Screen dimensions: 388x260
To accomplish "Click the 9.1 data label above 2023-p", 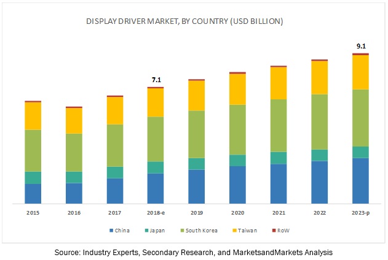I will click(x=360, y=45).
